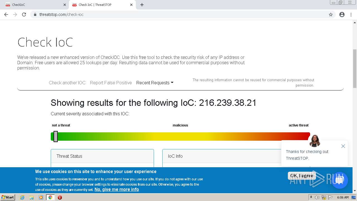
Task: Show hidden system tray icons
Action: pos(311,197)
